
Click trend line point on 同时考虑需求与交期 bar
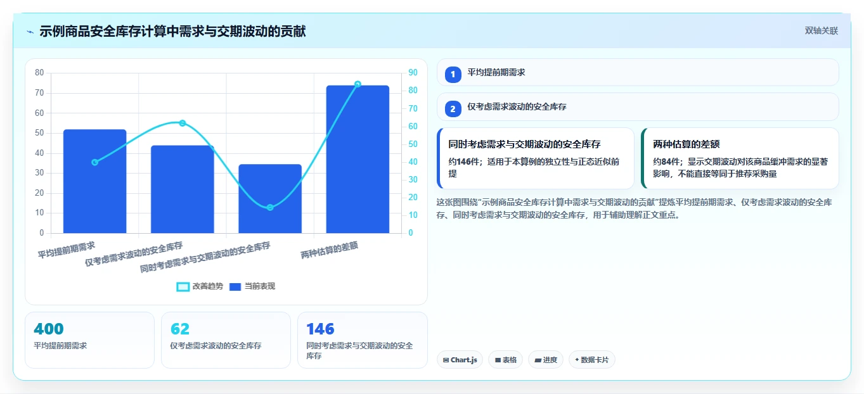pos(270,207)
